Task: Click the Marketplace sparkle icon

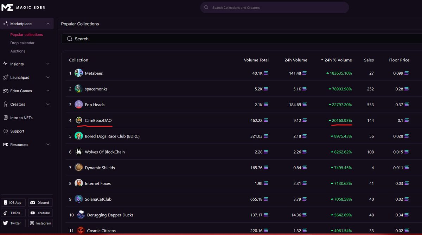Action: coord(5,23)
